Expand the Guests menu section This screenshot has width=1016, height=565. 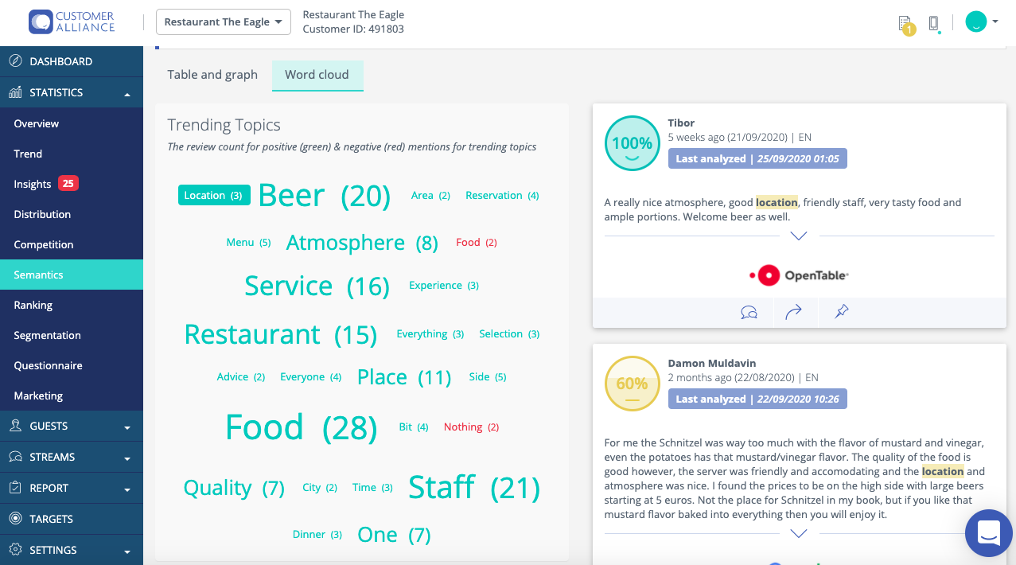pos(127,427)
